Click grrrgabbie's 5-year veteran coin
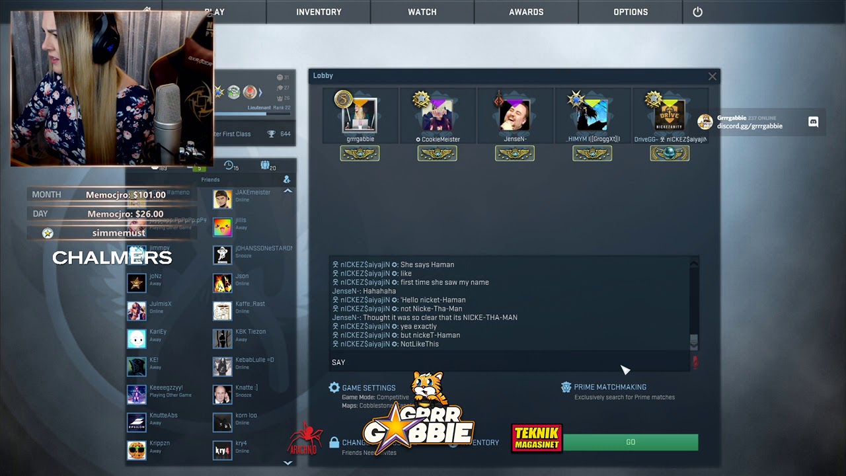This screenshot has height=476, width=846. [343, 99]
